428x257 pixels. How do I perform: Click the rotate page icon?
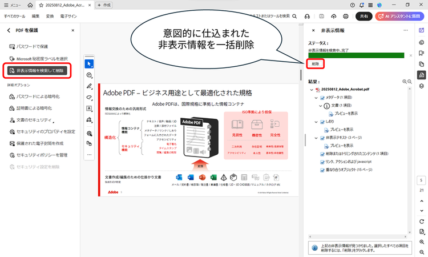[x=422, y=222]
